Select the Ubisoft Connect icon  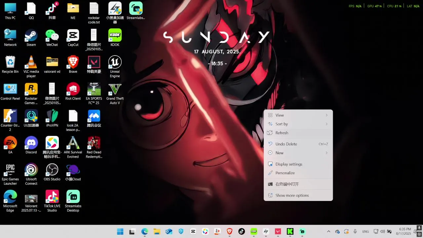[x=31, y=175]
